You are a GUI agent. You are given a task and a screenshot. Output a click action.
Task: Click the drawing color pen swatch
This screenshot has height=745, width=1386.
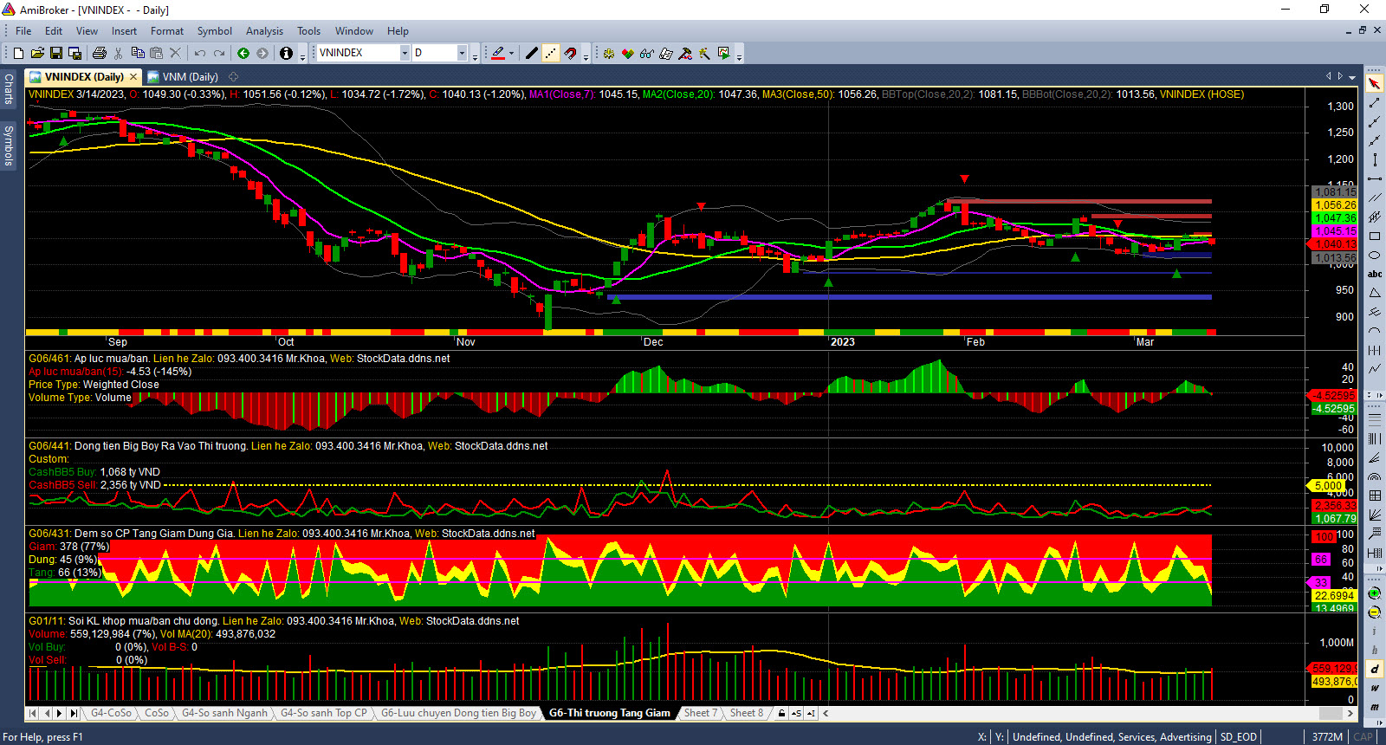[x=498, y=53]
